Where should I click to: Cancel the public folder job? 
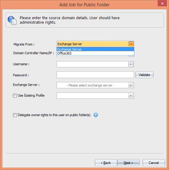[154, 163]
